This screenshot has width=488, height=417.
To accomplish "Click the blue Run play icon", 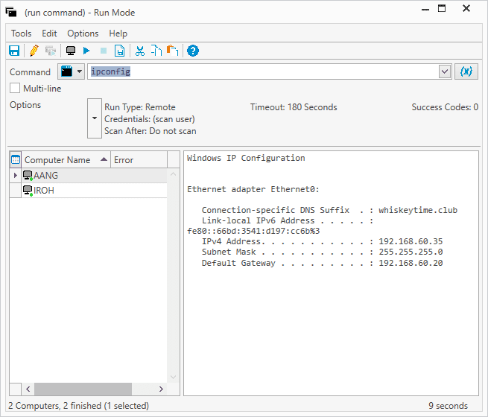I will [x=86, y=51].
